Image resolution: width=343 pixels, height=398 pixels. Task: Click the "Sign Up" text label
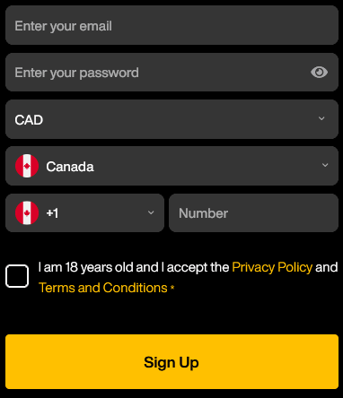pyautogui.click(x=171, y=362)
